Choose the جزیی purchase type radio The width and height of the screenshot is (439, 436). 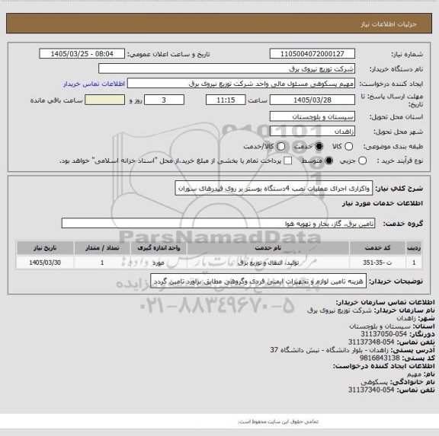(362, 161)
